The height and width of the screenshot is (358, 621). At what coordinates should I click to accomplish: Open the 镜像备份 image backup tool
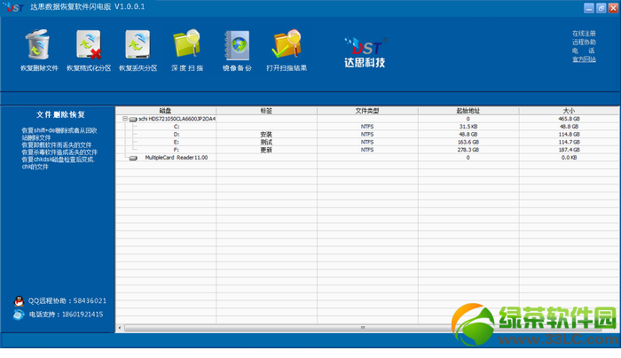237,45
